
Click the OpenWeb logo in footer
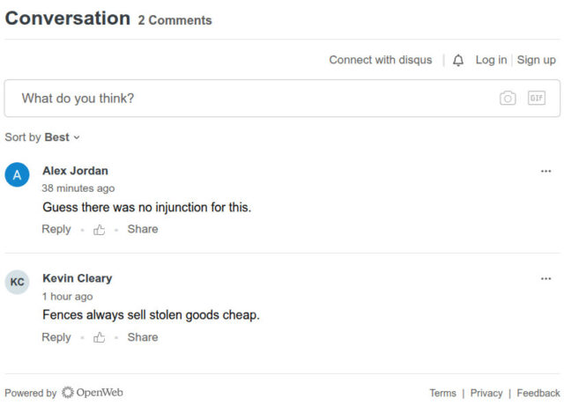pos(92,393)
